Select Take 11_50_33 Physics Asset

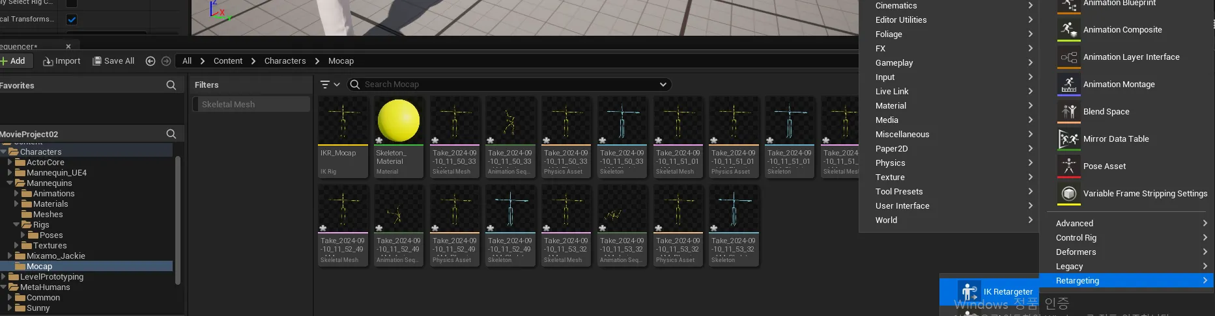[566, 137]
